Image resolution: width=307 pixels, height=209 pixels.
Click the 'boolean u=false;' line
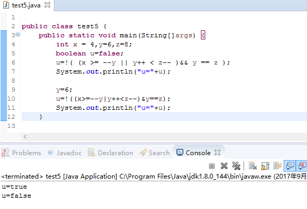[90, 53]
